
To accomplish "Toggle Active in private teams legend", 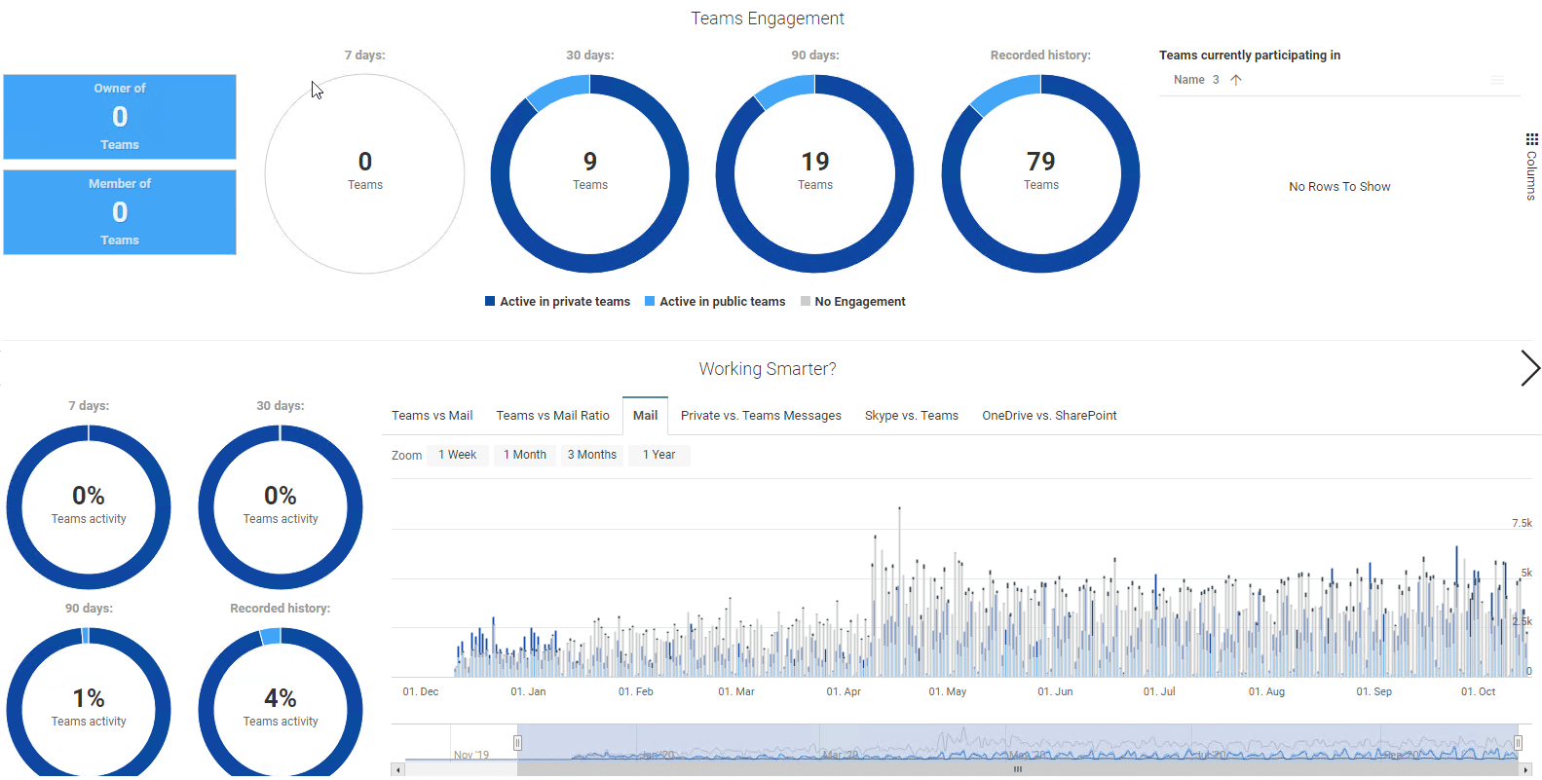I will pyautogui.click(x=557, y=302).
